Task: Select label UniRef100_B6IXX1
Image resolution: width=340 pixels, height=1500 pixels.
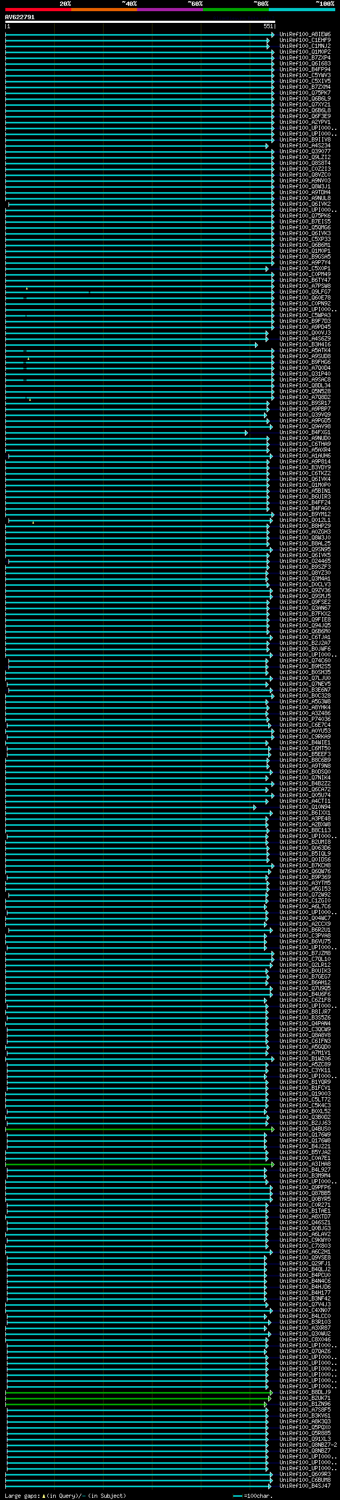Action: (304, 813)
